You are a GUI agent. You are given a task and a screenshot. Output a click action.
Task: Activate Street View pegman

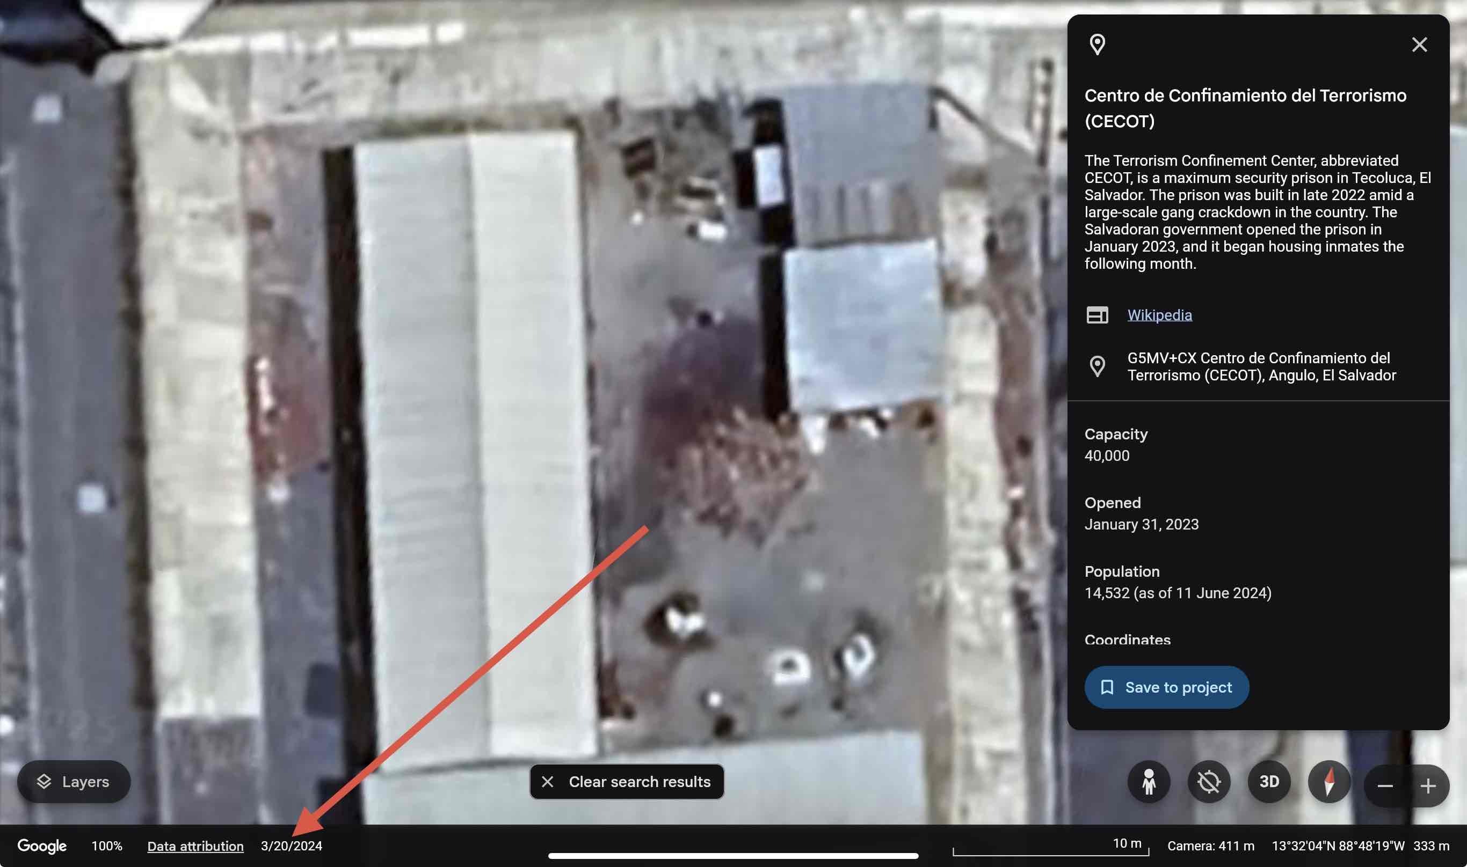click(1149, 782)
